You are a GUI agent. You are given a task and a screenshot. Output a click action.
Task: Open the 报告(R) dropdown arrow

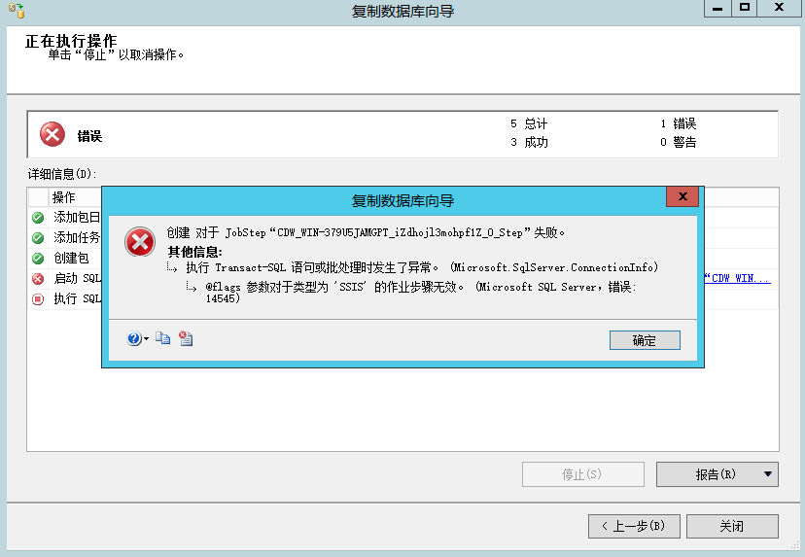(767, 473)
